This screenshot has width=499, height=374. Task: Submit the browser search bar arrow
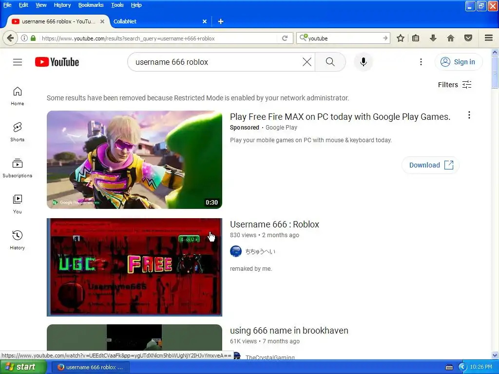[385, 38]
